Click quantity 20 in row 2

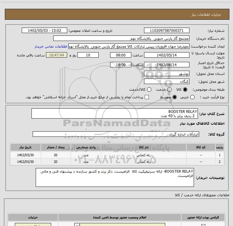click(x=56, y=162)
